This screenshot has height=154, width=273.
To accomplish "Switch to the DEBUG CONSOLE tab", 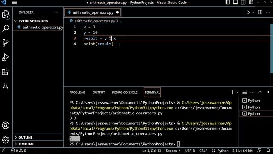I will pyautogui.click(x=125, y=92).
